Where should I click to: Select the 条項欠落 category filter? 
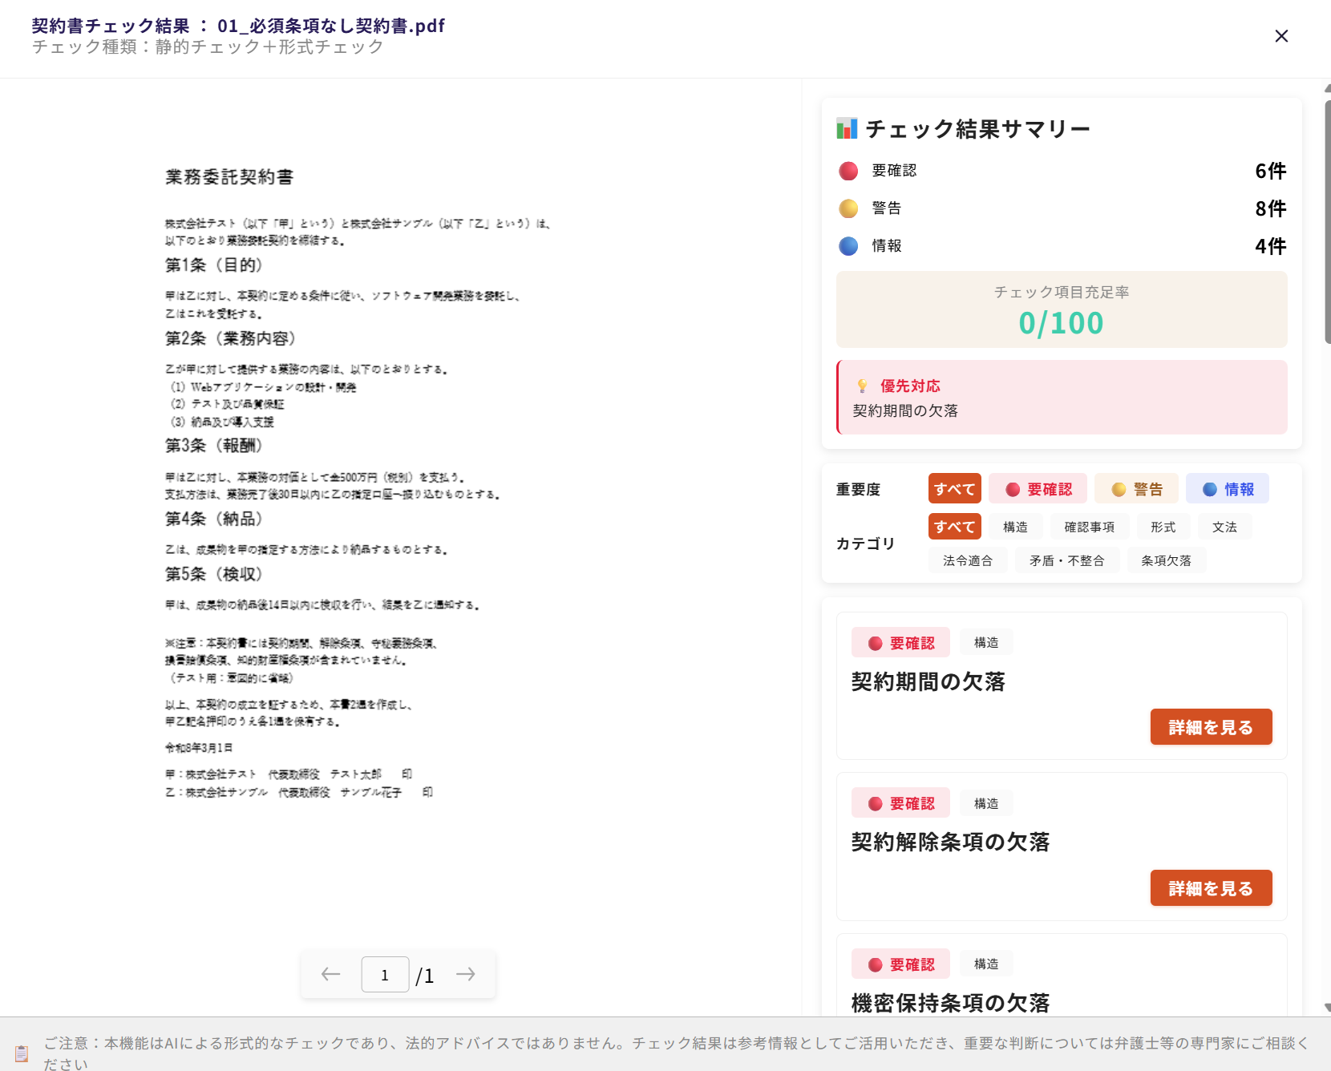point(1166,560)
